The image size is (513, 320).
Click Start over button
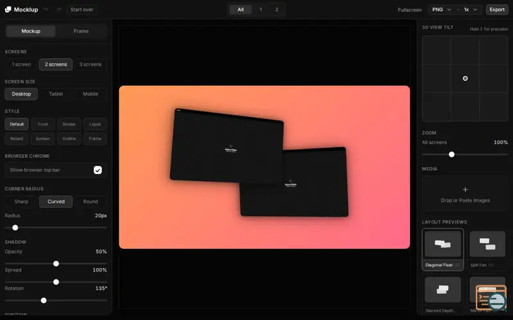click(82, 10)
